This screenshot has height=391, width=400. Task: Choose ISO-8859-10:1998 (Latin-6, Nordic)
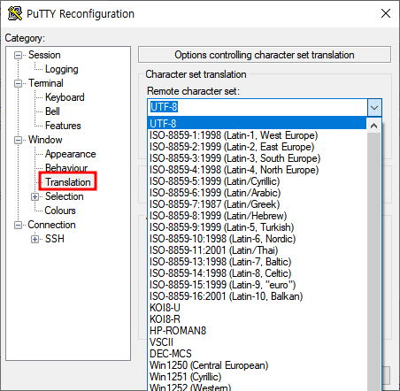[257, 239]
